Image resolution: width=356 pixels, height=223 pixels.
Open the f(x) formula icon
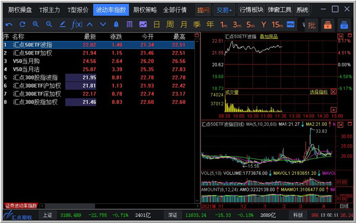[77, 24]
